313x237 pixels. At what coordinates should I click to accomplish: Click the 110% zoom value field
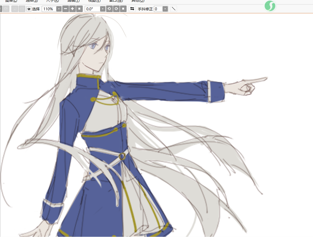(49, 9)
